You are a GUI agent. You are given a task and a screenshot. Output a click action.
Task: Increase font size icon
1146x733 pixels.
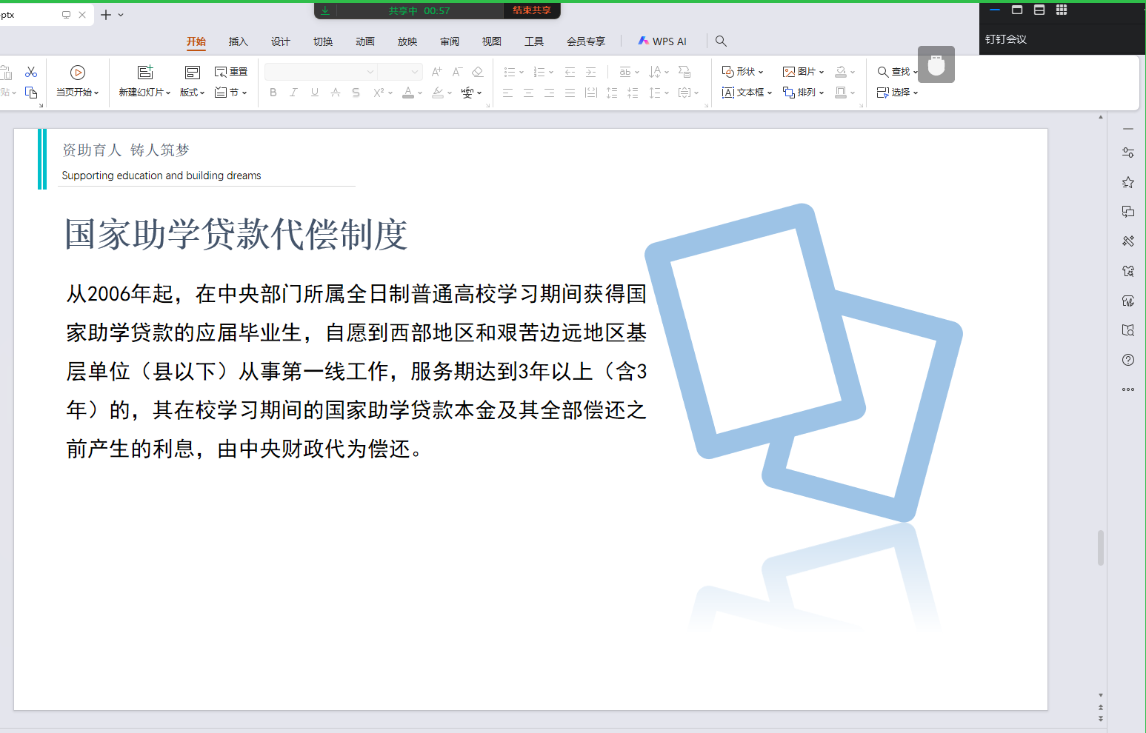[x=437, y=72]
